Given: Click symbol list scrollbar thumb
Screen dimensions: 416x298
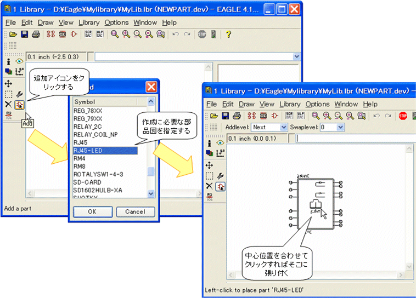Looking at the screenshot, I should click(151, 171).
